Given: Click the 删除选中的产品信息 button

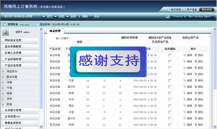Looking at the screenshot, I should (160, 38).
